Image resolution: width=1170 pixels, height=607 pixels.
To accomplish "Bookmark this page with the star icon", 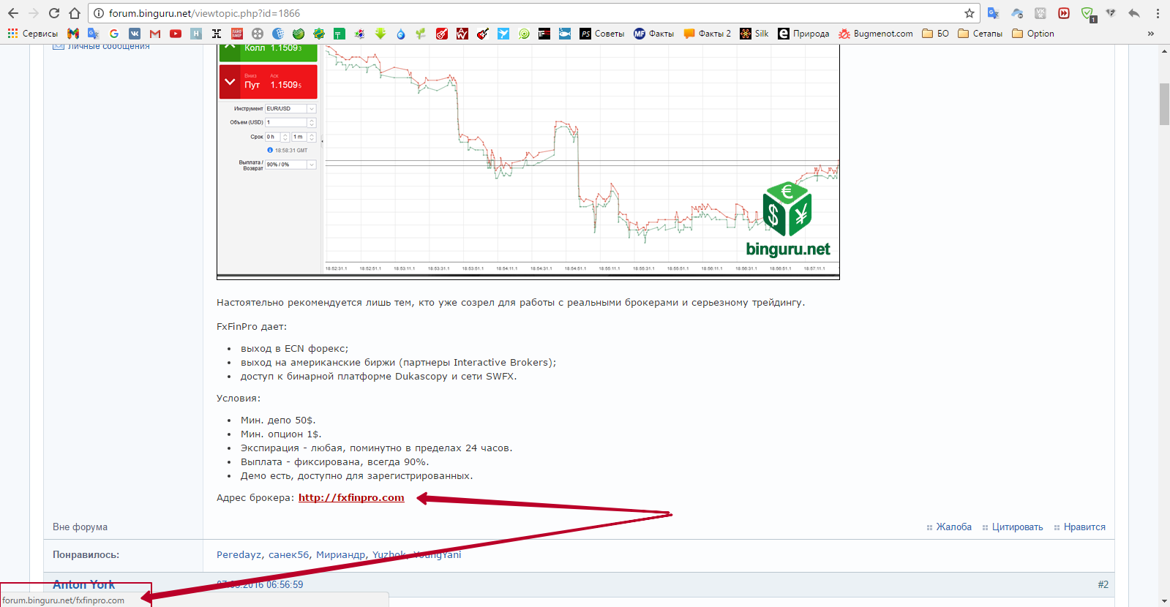I will (970, 13).
